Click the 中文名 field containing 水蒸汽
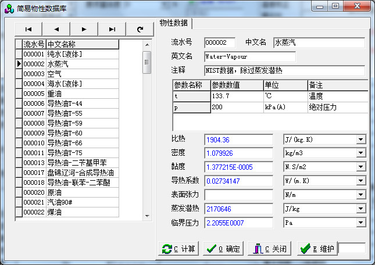The height and width of the screenshot is (265, 375). (x=319, y=42)
